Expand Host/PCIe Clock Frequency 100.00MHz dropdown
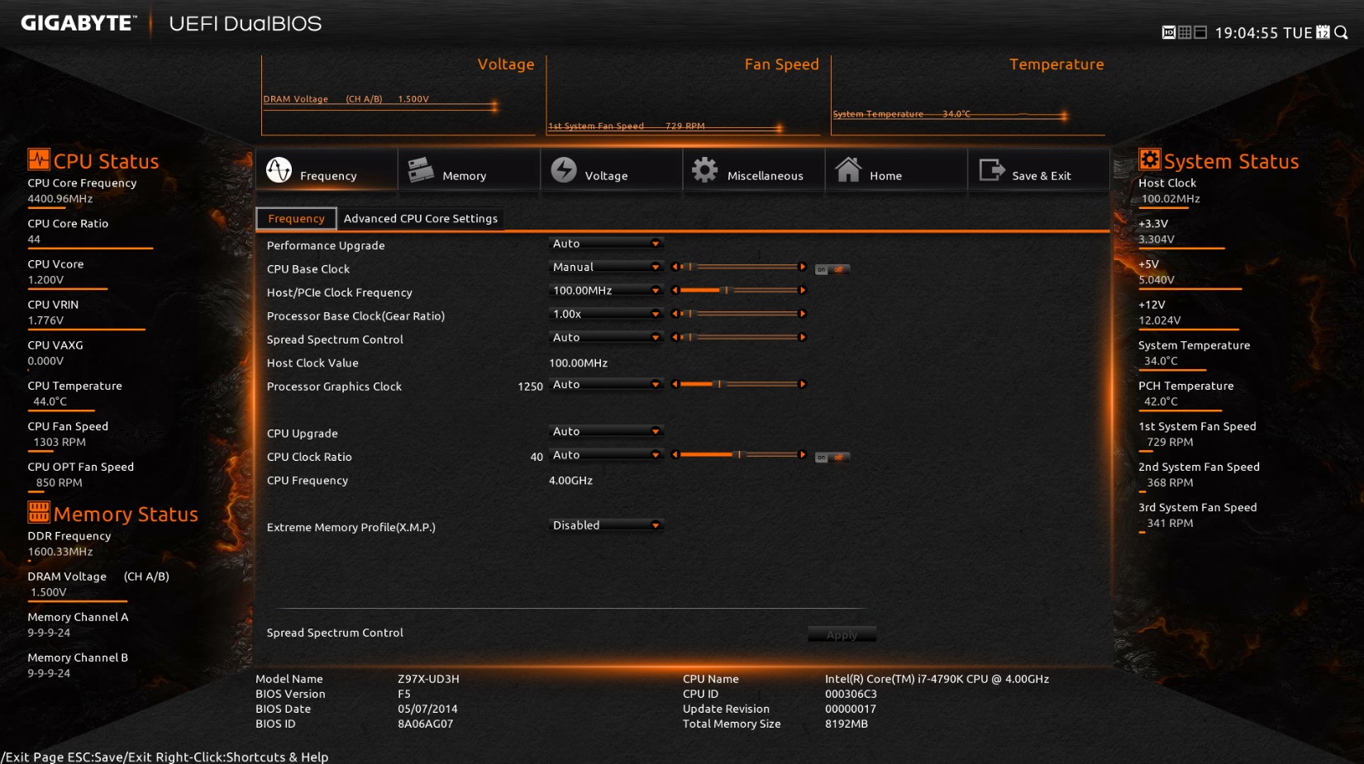 pyautogui.click(x=606, y=290)
